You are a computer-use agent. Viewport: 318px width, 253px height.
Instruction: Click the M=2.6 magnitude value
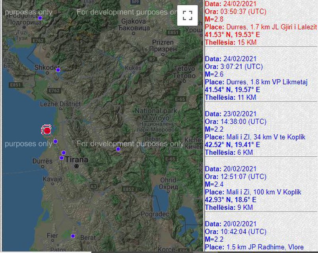[214, 74]
